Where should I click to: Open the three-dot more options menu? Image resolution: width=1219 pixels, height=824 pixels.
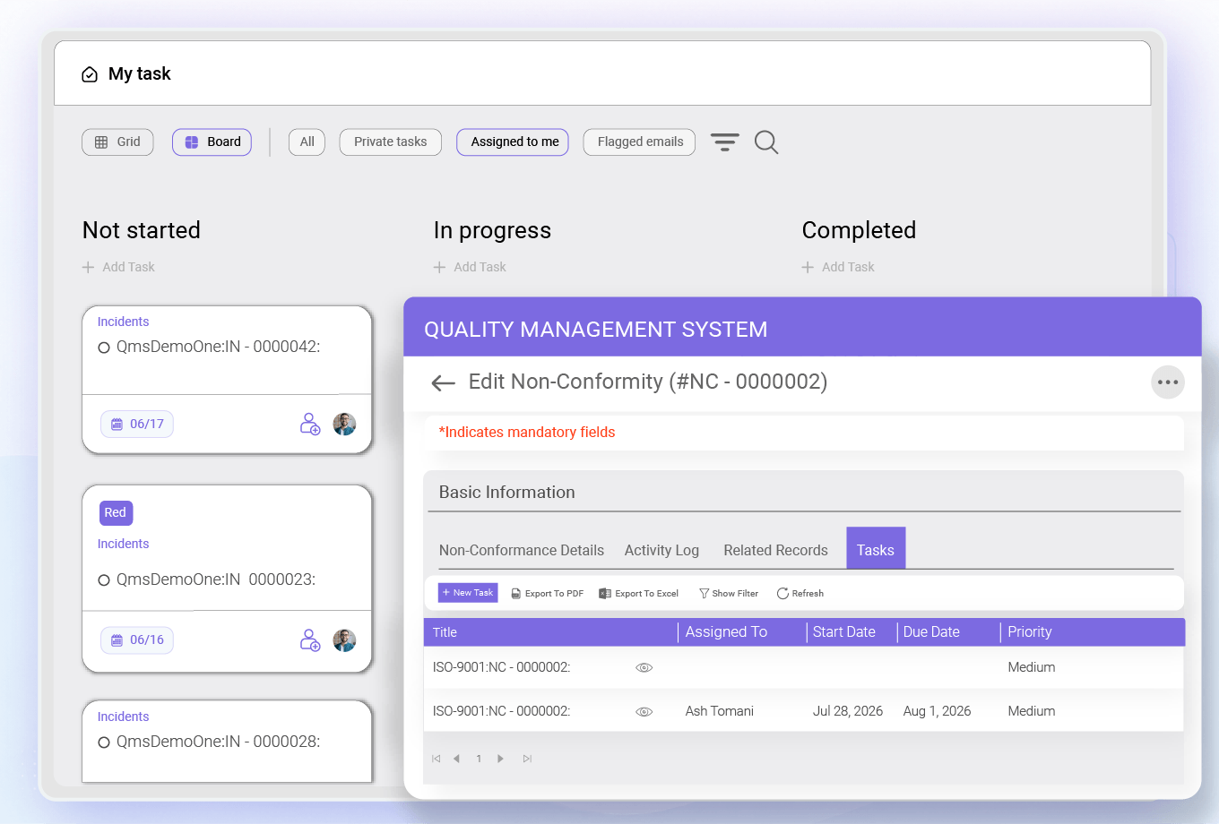1168,382
